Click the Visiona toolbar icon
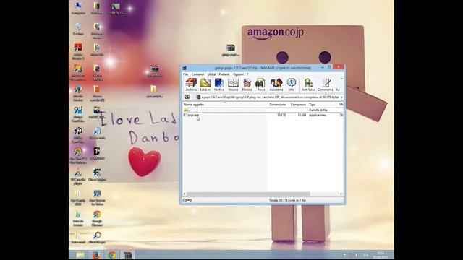 click(x=233, y=84)
